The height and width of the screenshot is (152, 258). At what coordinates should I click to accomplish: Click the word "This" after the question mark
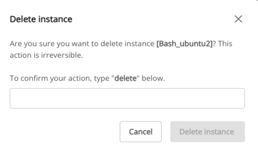225,44
